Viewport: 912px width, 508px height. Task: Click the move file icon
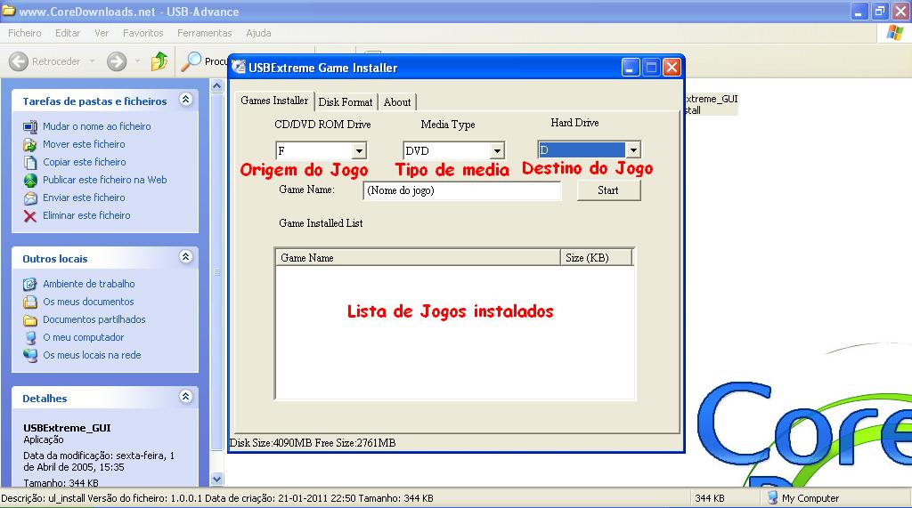pyautogui.click(x=30, y=145)
